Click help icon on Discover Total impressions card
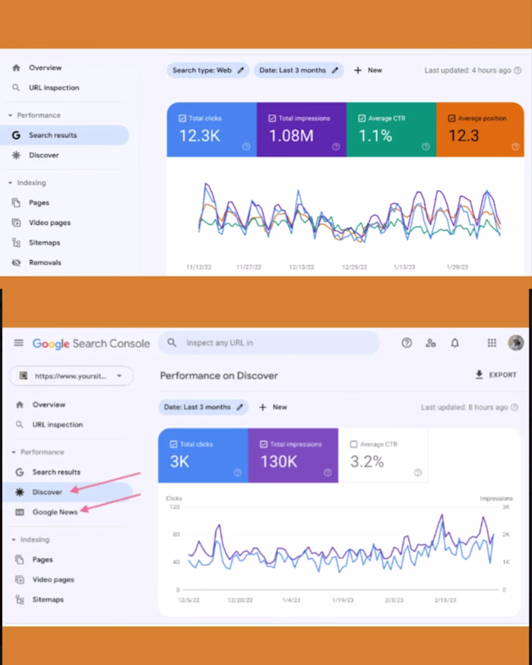 328,473
